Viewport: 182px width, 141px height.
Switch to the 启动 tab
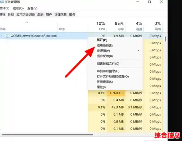(40, 14)
